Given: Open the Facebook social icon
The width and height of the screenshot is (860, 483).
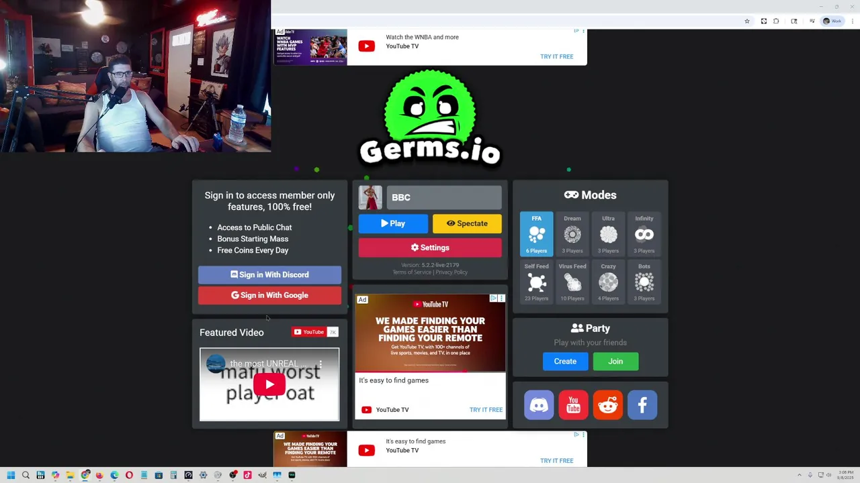Looking at the screenshot, I should (x=642, y=405).
